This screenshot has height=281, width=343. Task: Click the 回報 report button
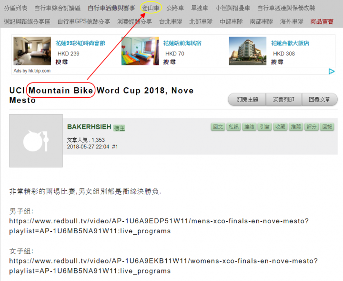click(x=327, y=127)
